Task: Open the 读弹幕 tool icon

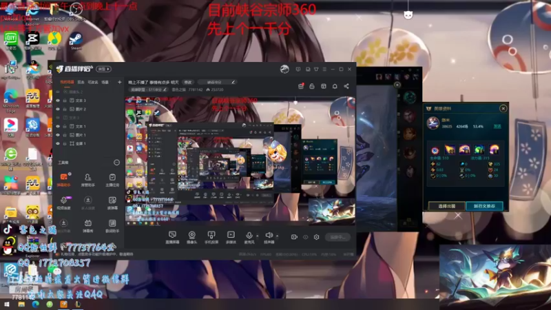Action: pyautogui.click(x=112, y=203)
